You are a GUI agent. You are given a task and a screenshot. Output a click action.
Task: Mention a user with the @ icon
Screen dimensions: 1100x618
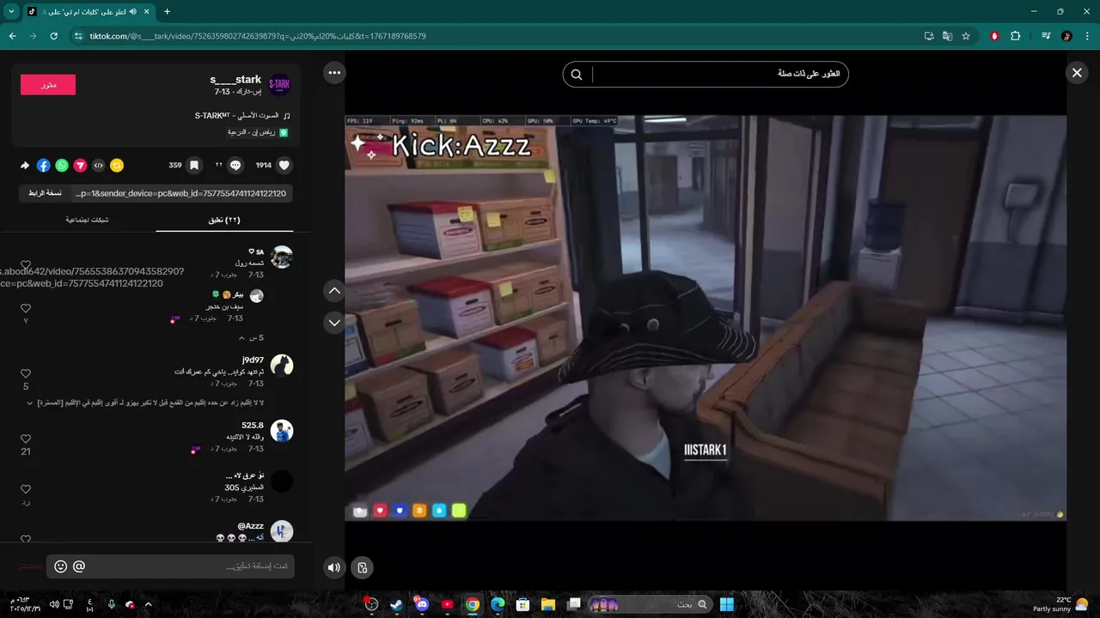click(x=79, y=566)
